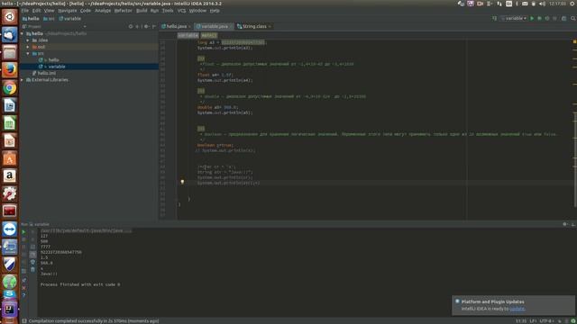Click yellow warning marker in error stripe
The width and height of the screenshot is (577, 324).
coord(574,42)
